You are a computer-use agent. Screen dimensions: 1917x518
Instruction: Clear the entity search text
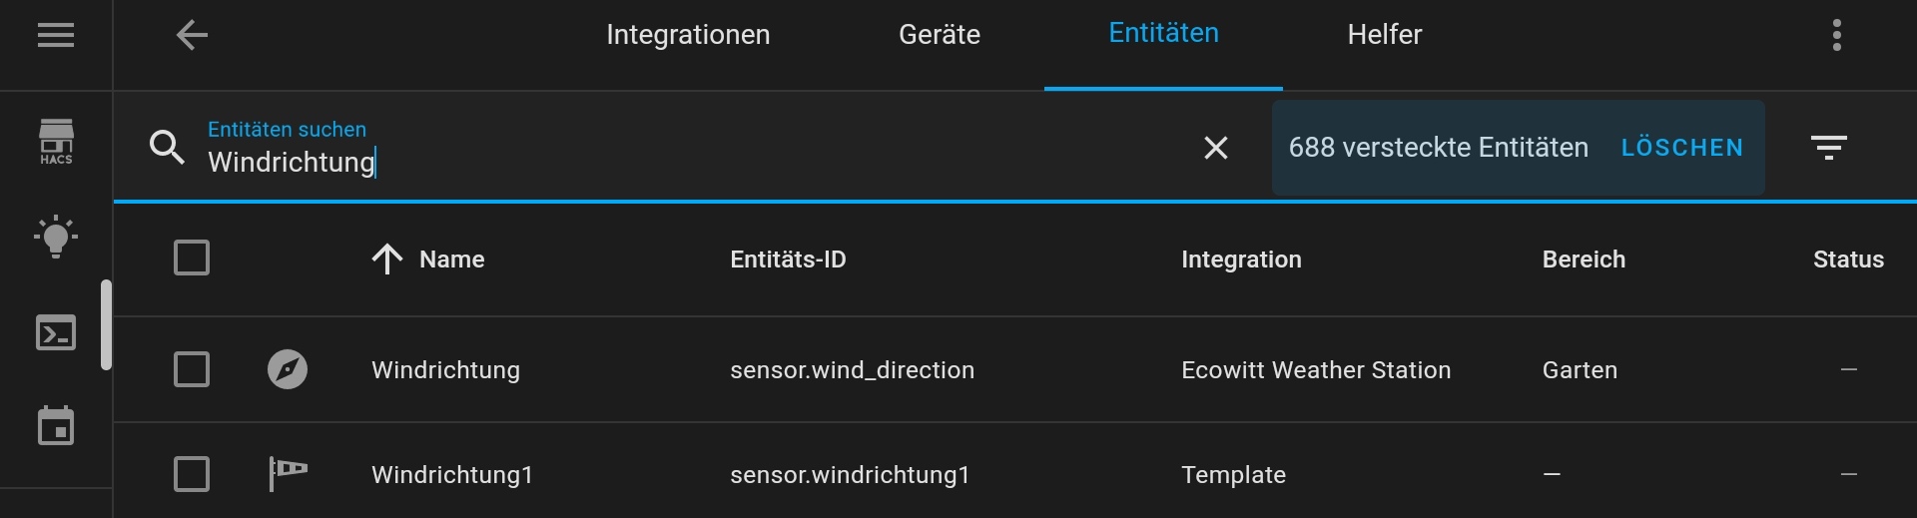(1215, 149)
